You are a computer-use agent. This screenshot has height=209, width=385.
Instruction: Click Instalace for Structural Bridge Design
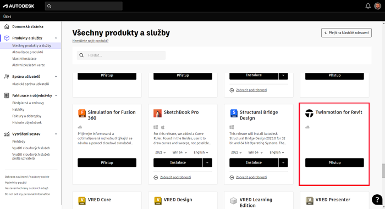pos(254,163)
